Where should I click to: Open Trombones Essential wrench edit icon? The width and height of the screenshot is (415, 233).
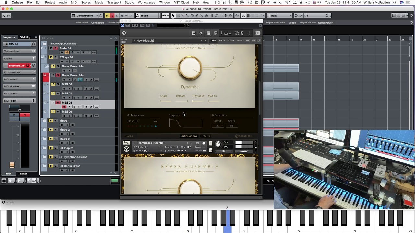[x=126, y=143]
